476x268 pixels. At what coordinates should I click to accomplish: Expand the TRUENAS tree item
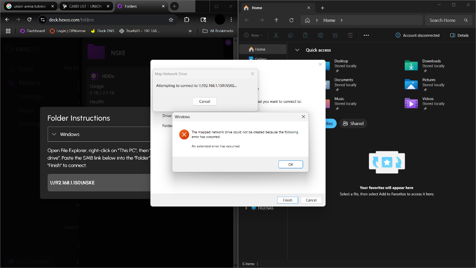[x=246, y=208]
